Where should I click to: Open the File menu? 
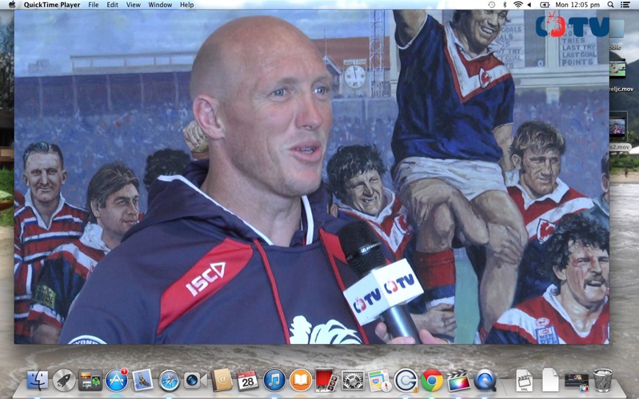pyautogui.click(x=93, y=5)
